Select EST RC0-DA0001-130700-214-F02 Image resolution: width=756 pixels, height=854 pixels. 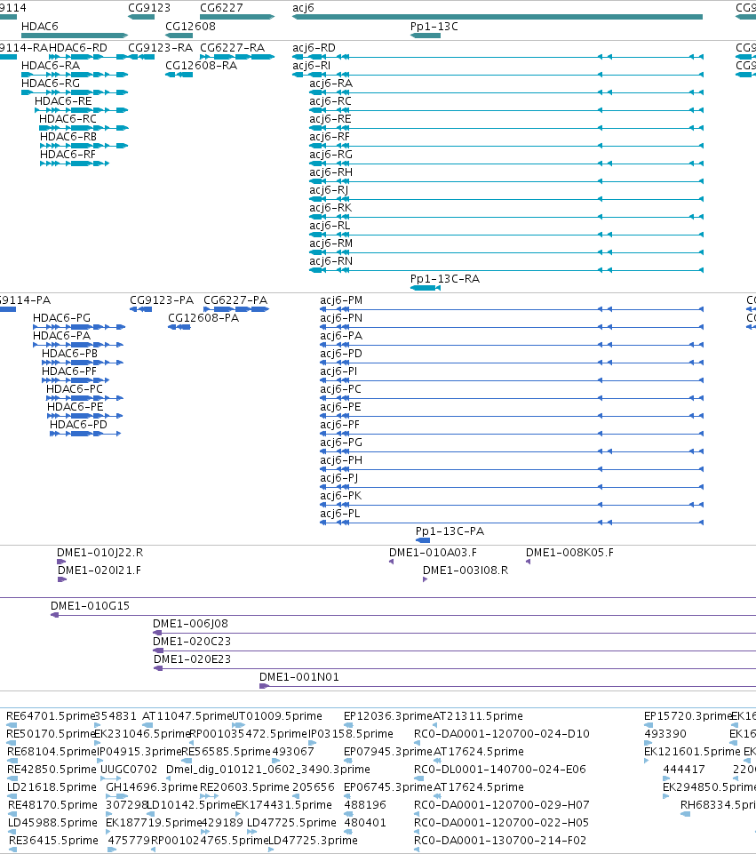500,841
